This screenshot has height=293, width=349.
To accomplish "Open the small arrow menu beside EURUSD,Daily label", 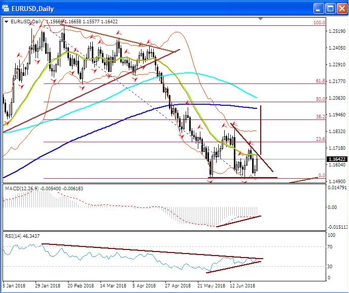I will coord(6,21).
